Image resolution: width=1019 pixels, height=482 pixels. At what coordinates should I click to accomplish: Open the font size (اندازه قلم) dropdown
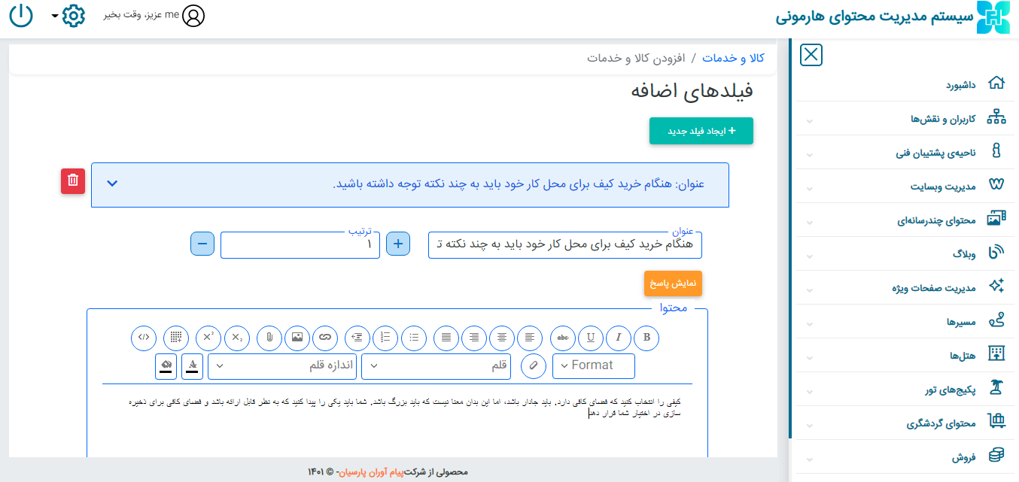tap(281, 366)
